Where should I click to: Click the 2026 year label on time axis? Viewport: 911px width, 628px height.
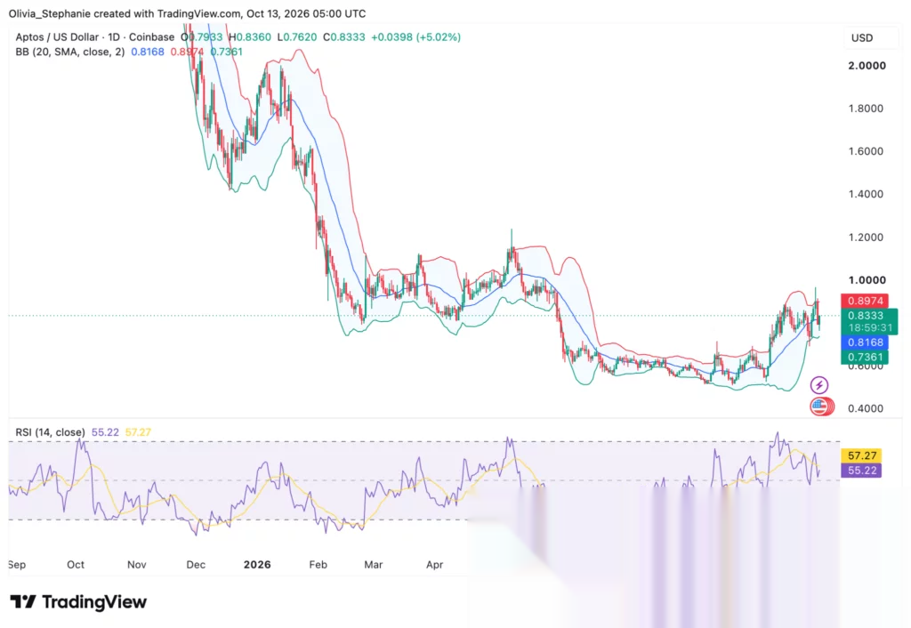point(257,565)
